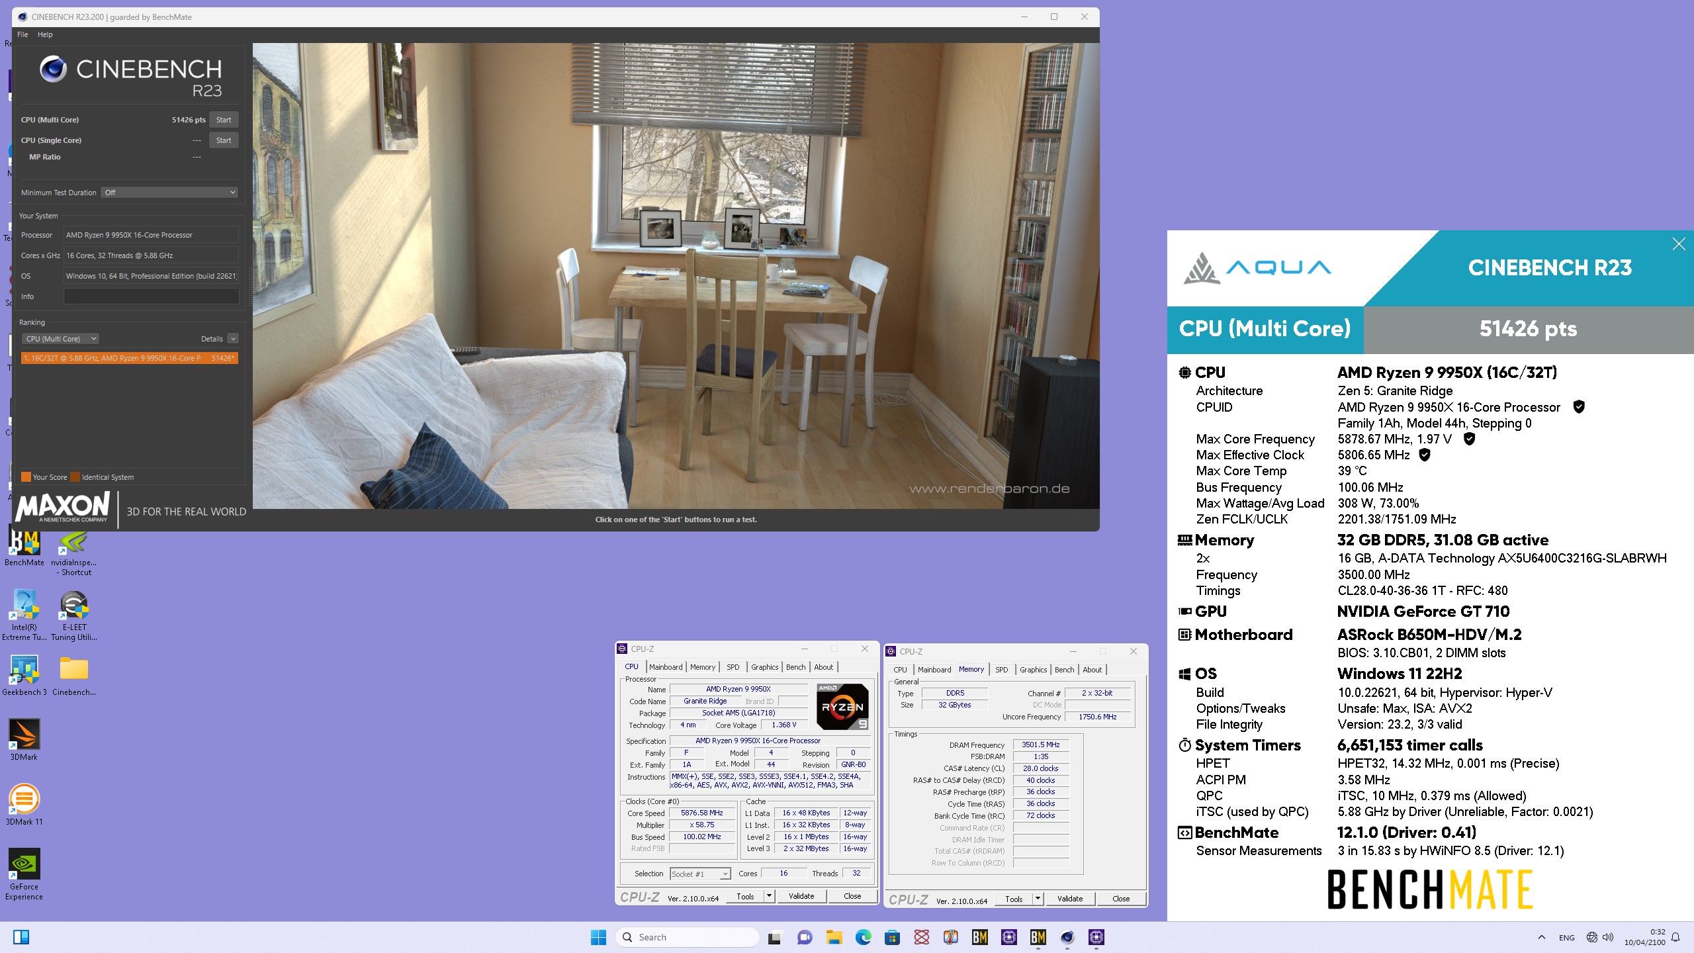1694x953 pixels.
Task: Open SPD tab in CPU-Z Memory window
Action: pos(1002,670)
